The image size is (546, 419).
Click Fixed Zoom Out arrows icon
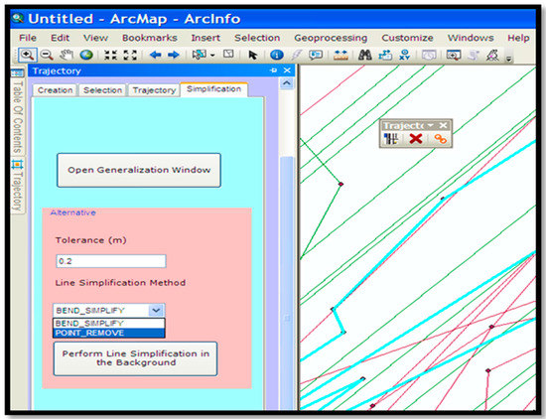tap(130, 55)
